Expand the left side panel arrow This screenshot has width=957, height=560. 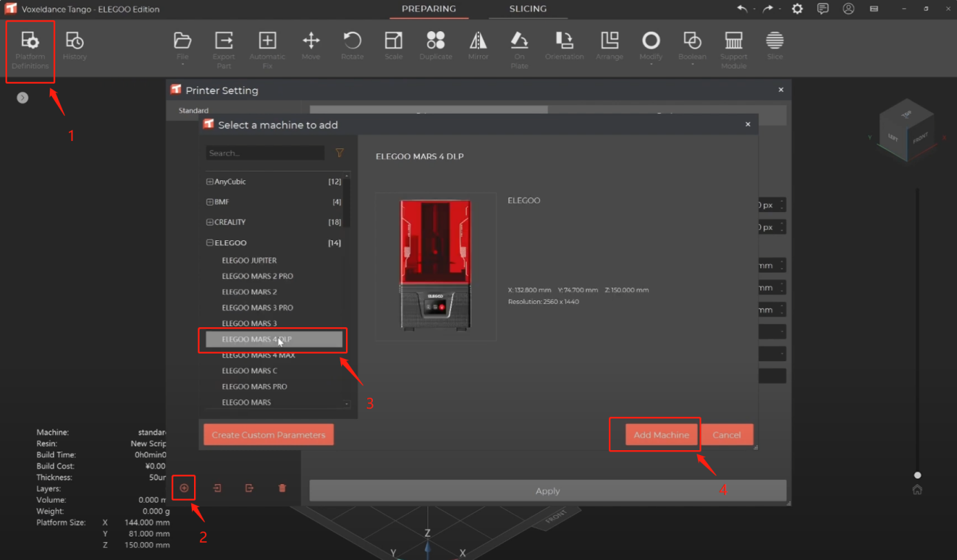click(x=23, y=98)
